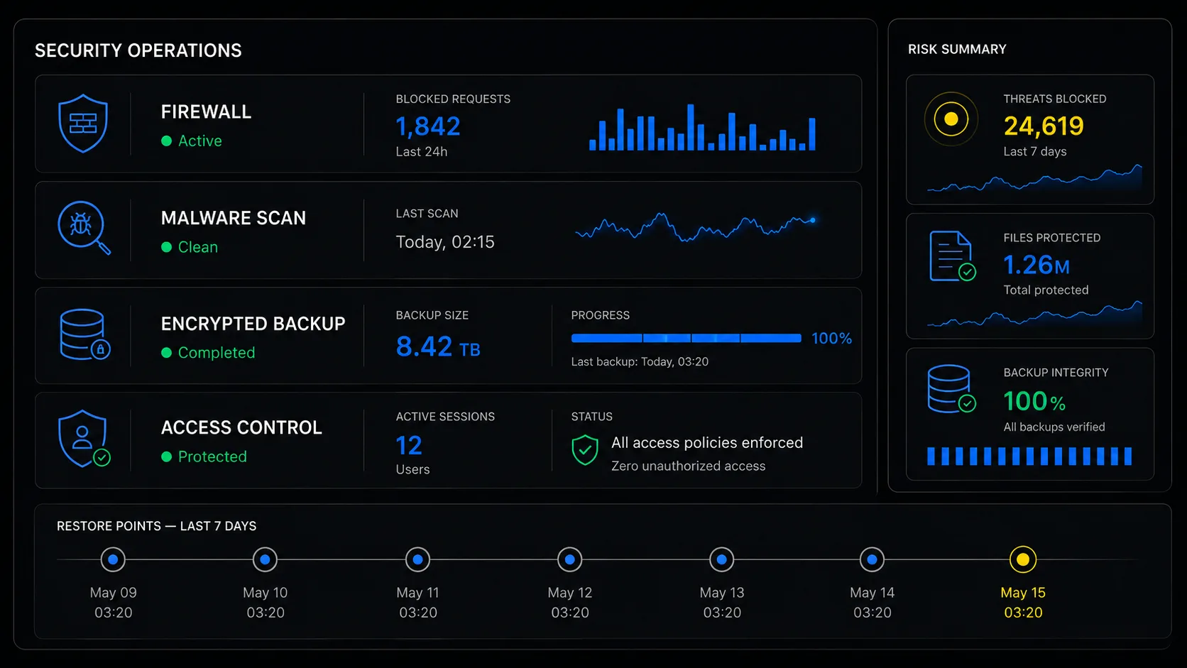Click the 100% progress percentage label
1187x668 pixels.
coord(831,339)
